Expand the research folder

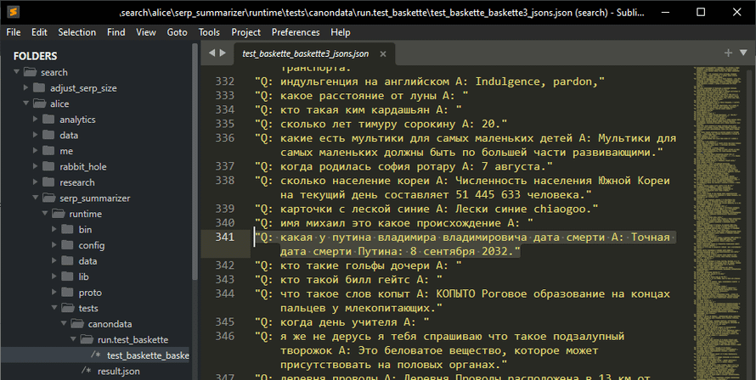coord(35,182)
